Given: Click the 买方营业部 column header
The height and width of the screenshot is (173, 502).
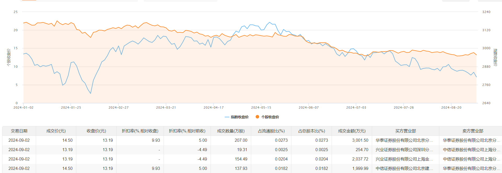Looking at the screenshot, I should coord(405,131).
